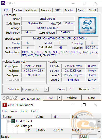
Task: Select the VID row in HWMonitor
Action: point(61,130)
